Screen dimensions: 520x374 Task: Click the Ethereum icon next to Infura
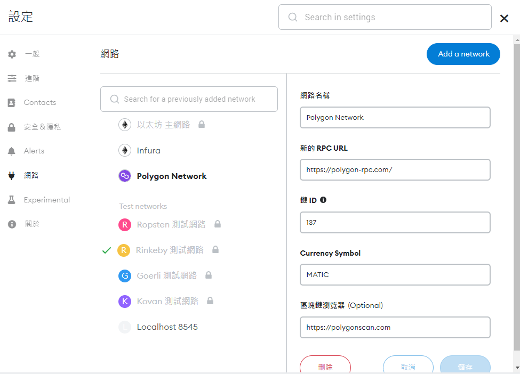(125, 151)
